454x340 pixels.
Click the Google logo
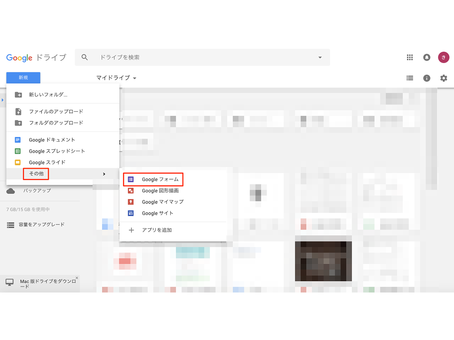(20, 57)
